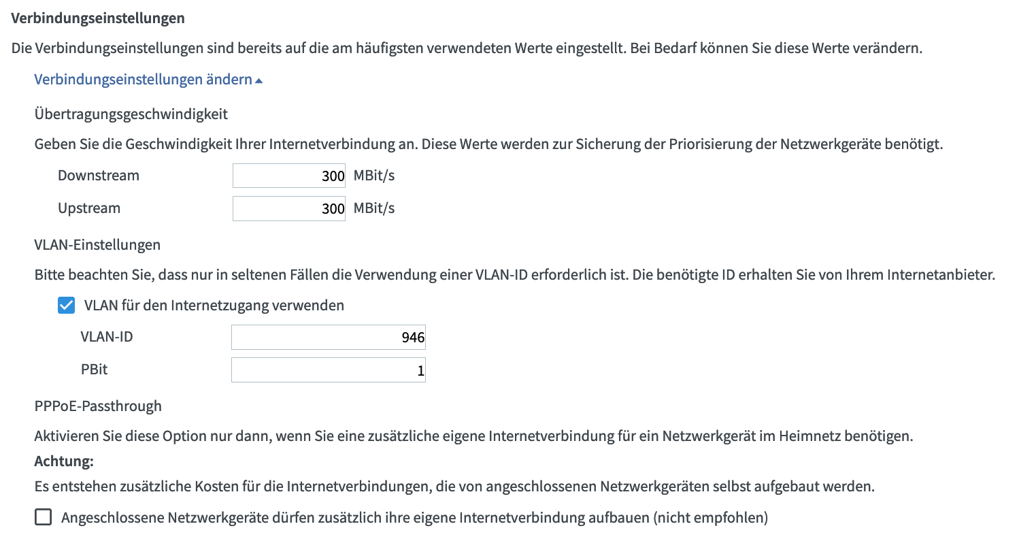1019x539 pixels.
Task: Click the PPPoE-Passthrough section heading
Action: point(98,406)
